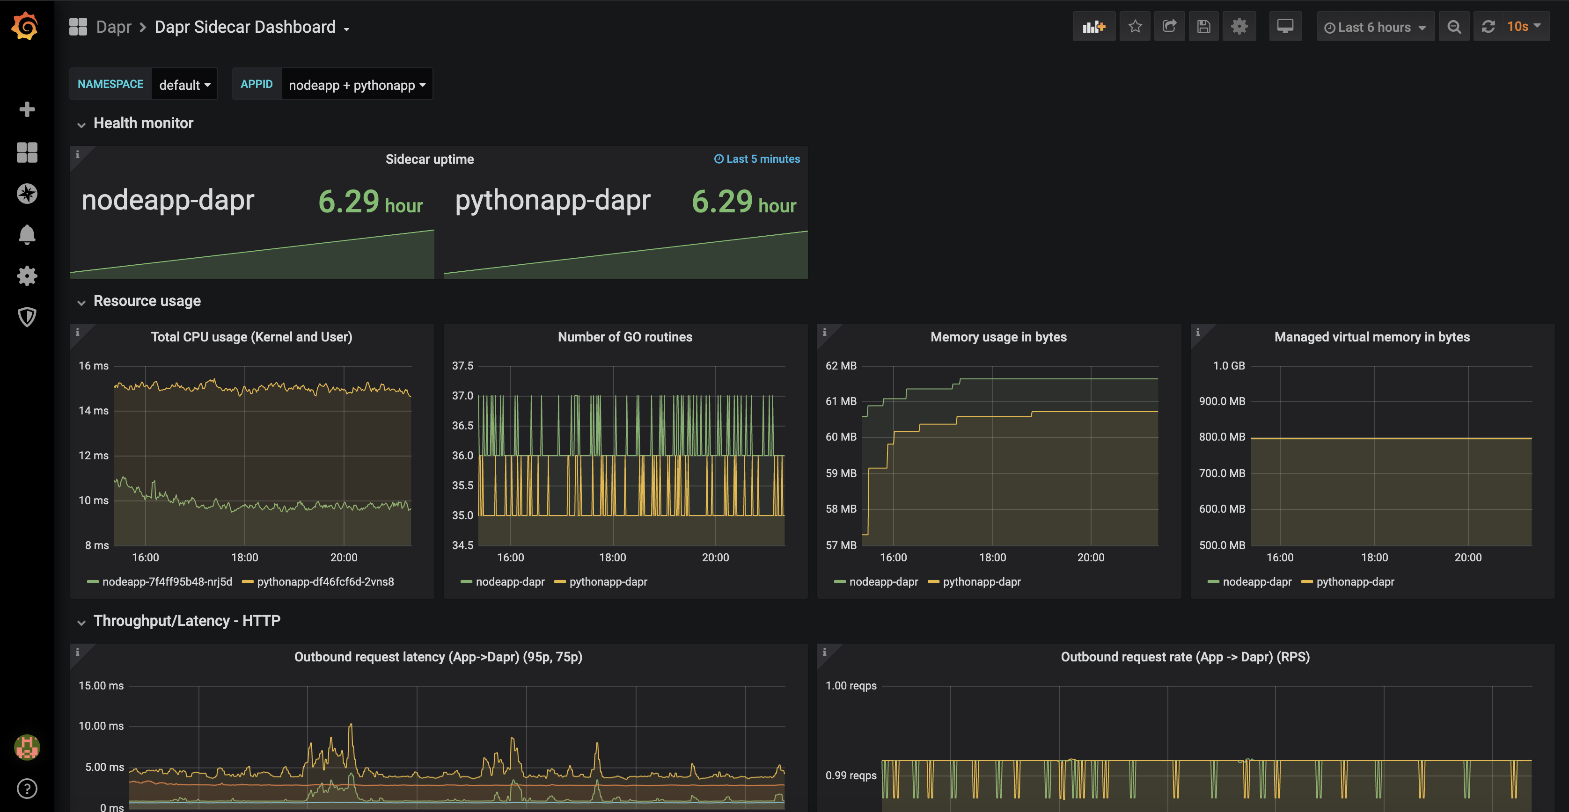Open the Alerting bell icon

pos(27,234)
